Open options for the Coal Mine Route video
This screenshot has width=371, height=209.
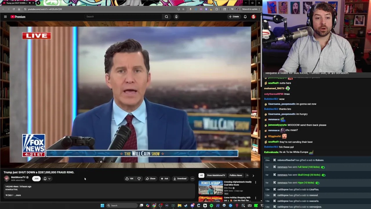pyautogui.click(x=255, y=182)
